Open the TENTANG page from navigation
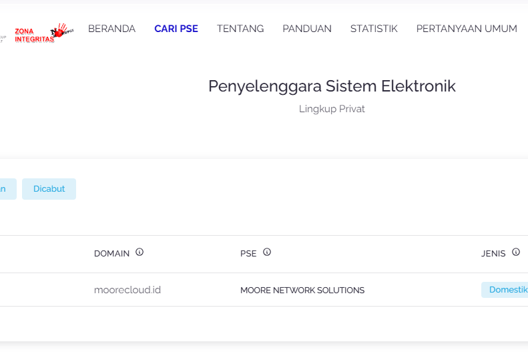Screen dimensions: 528x352 [x=240, y=29]
